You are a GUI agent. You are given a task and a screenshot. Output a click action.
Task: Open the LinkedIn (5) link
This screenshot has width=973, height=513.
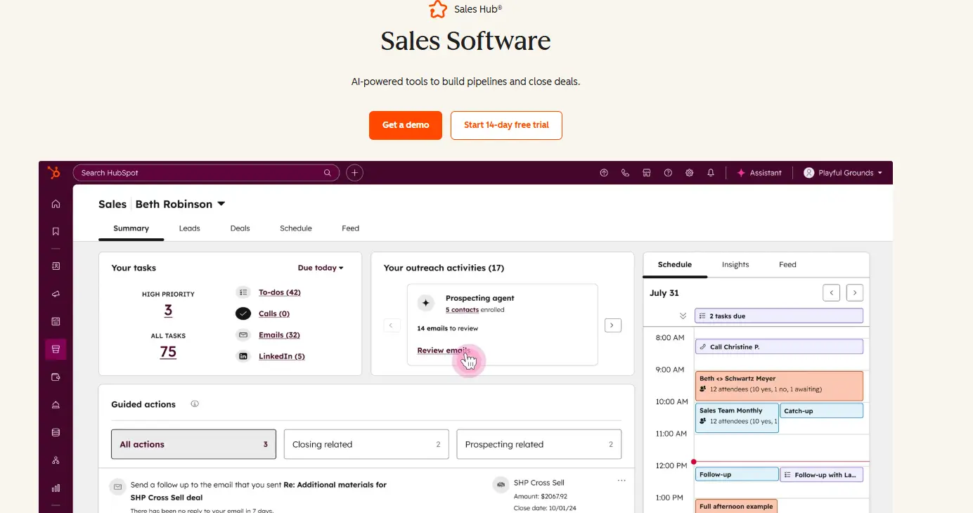(x=282, y=356)
